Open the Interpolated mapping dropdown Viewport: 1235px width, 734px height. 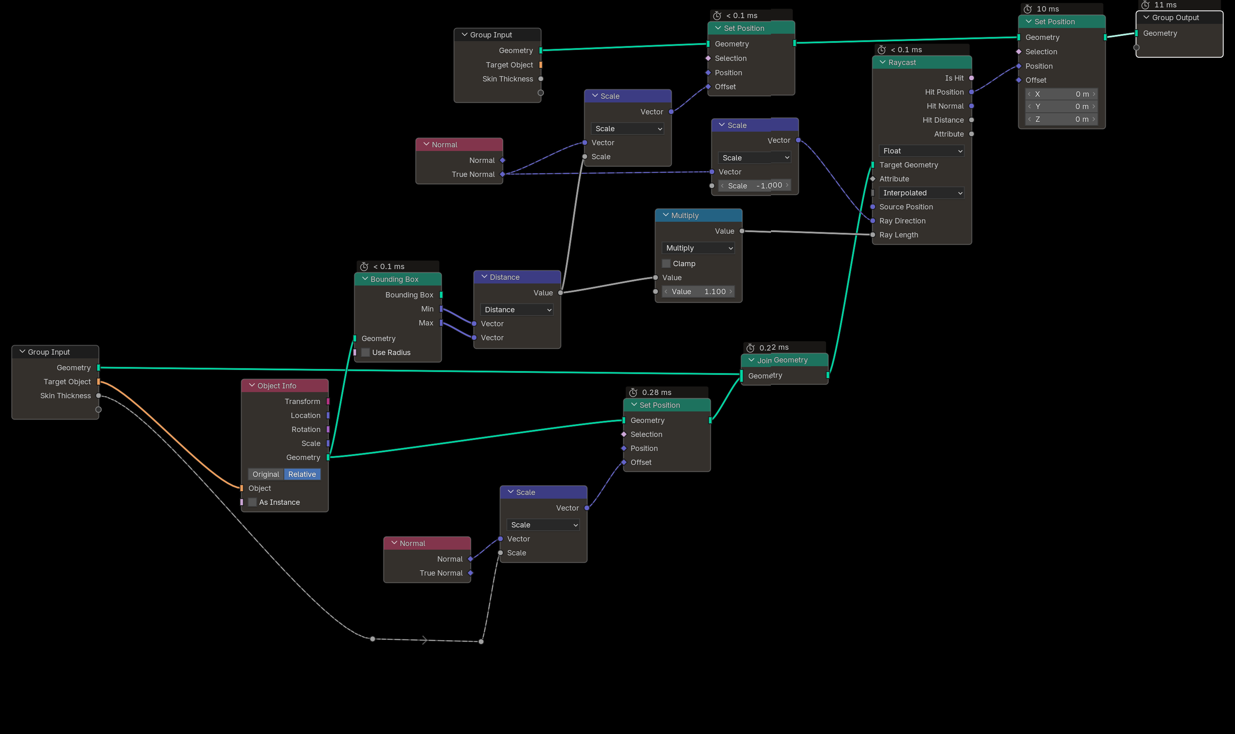[922, 193]
